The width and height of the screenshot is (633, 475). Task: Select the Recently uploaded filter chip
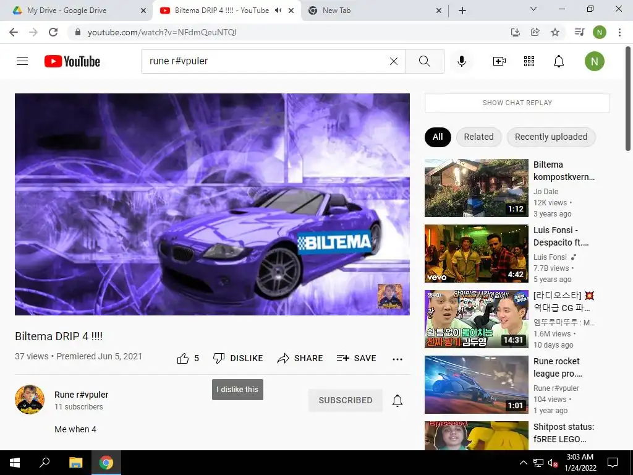point(551,137)
